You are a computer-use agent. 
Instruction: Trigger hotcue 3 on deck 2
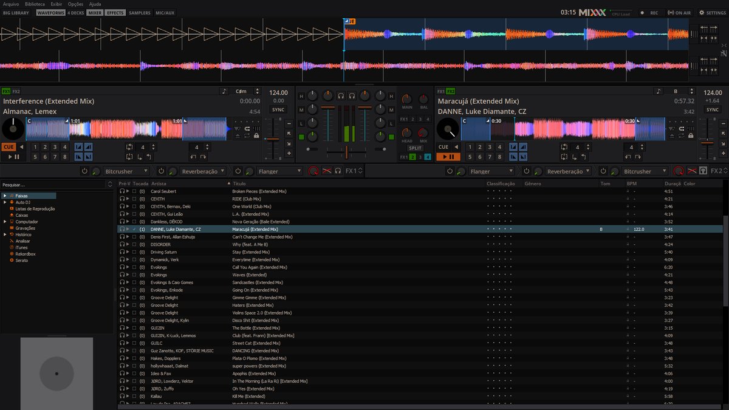[489, 147]
